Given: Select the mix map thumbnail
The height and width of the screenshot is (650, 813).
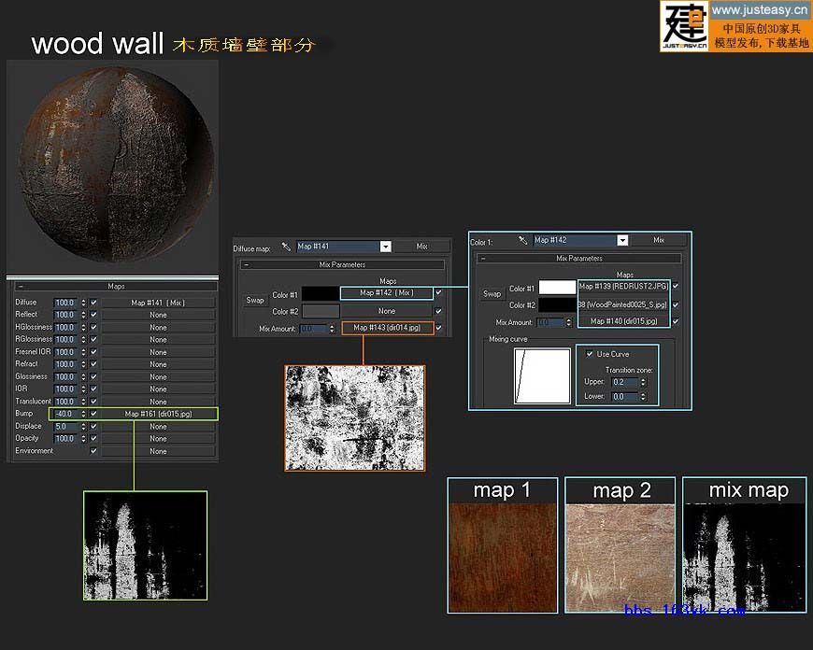Looking at the screenshot, I should [x=745, y=558].
